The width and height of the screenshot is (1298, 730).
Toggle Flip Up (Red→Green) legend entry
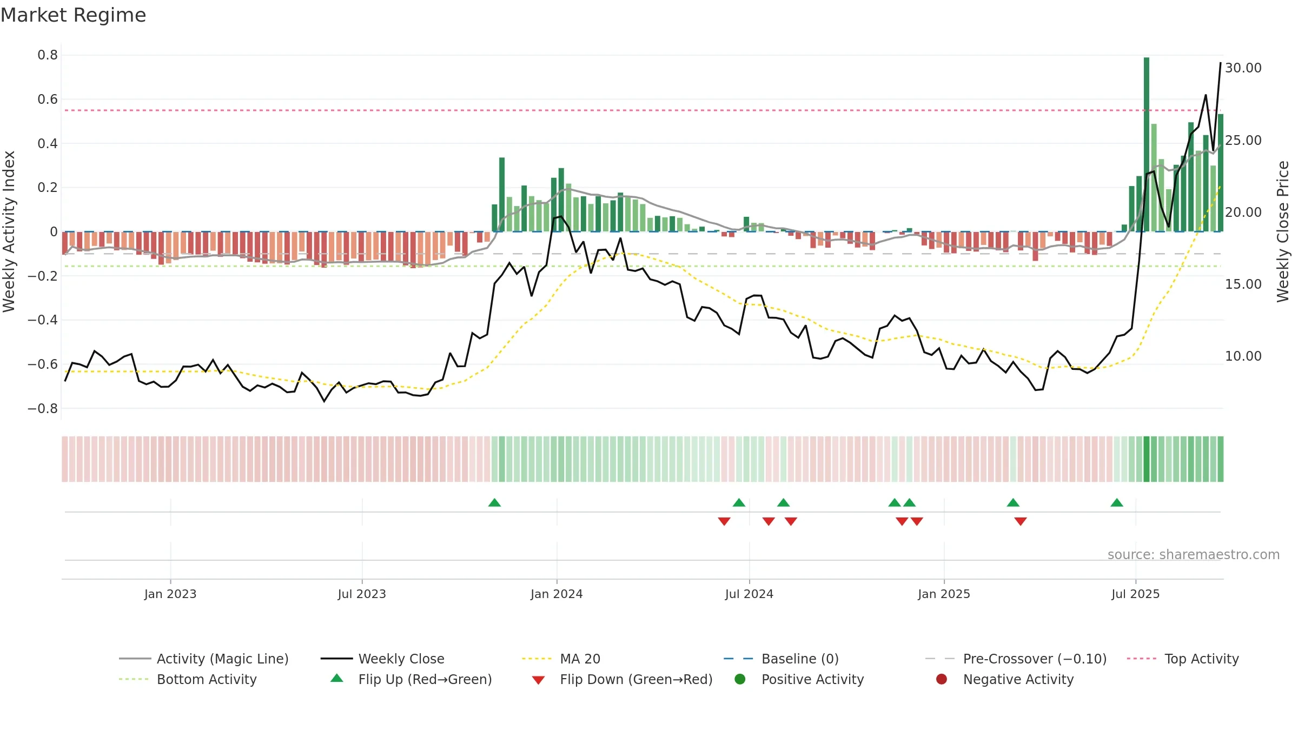(x=411, y=679)
